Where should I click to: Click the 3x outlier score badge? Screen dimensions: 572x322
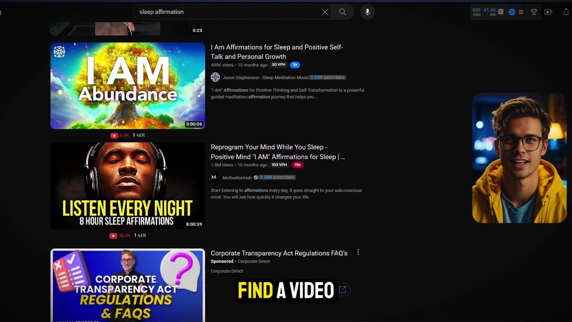[294, 65]
